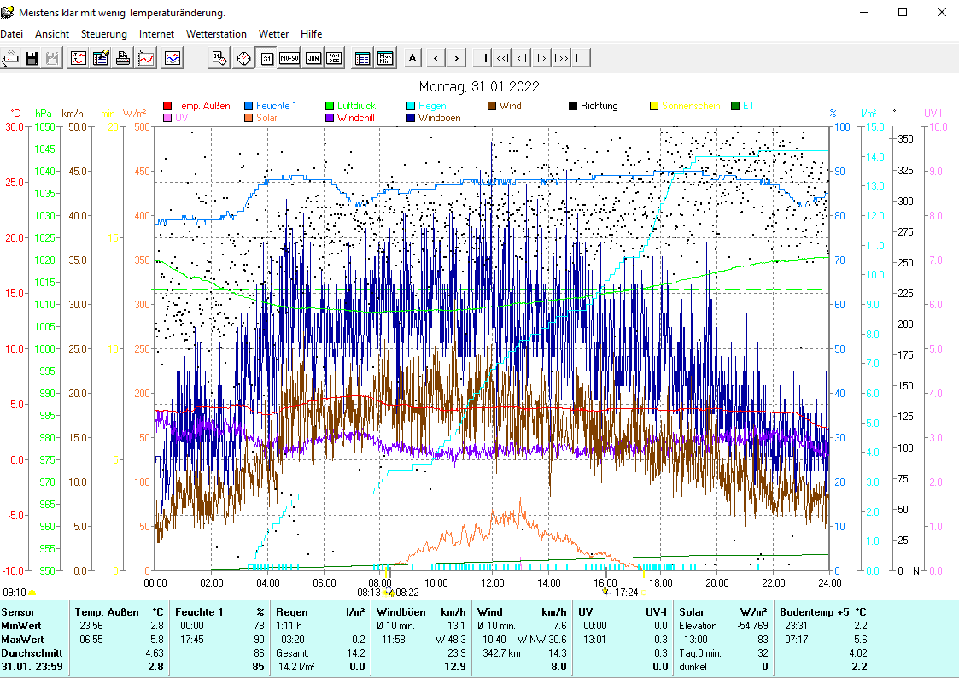
Task: Open the red curve chart settings icon
Action: (x=79, y=58)
